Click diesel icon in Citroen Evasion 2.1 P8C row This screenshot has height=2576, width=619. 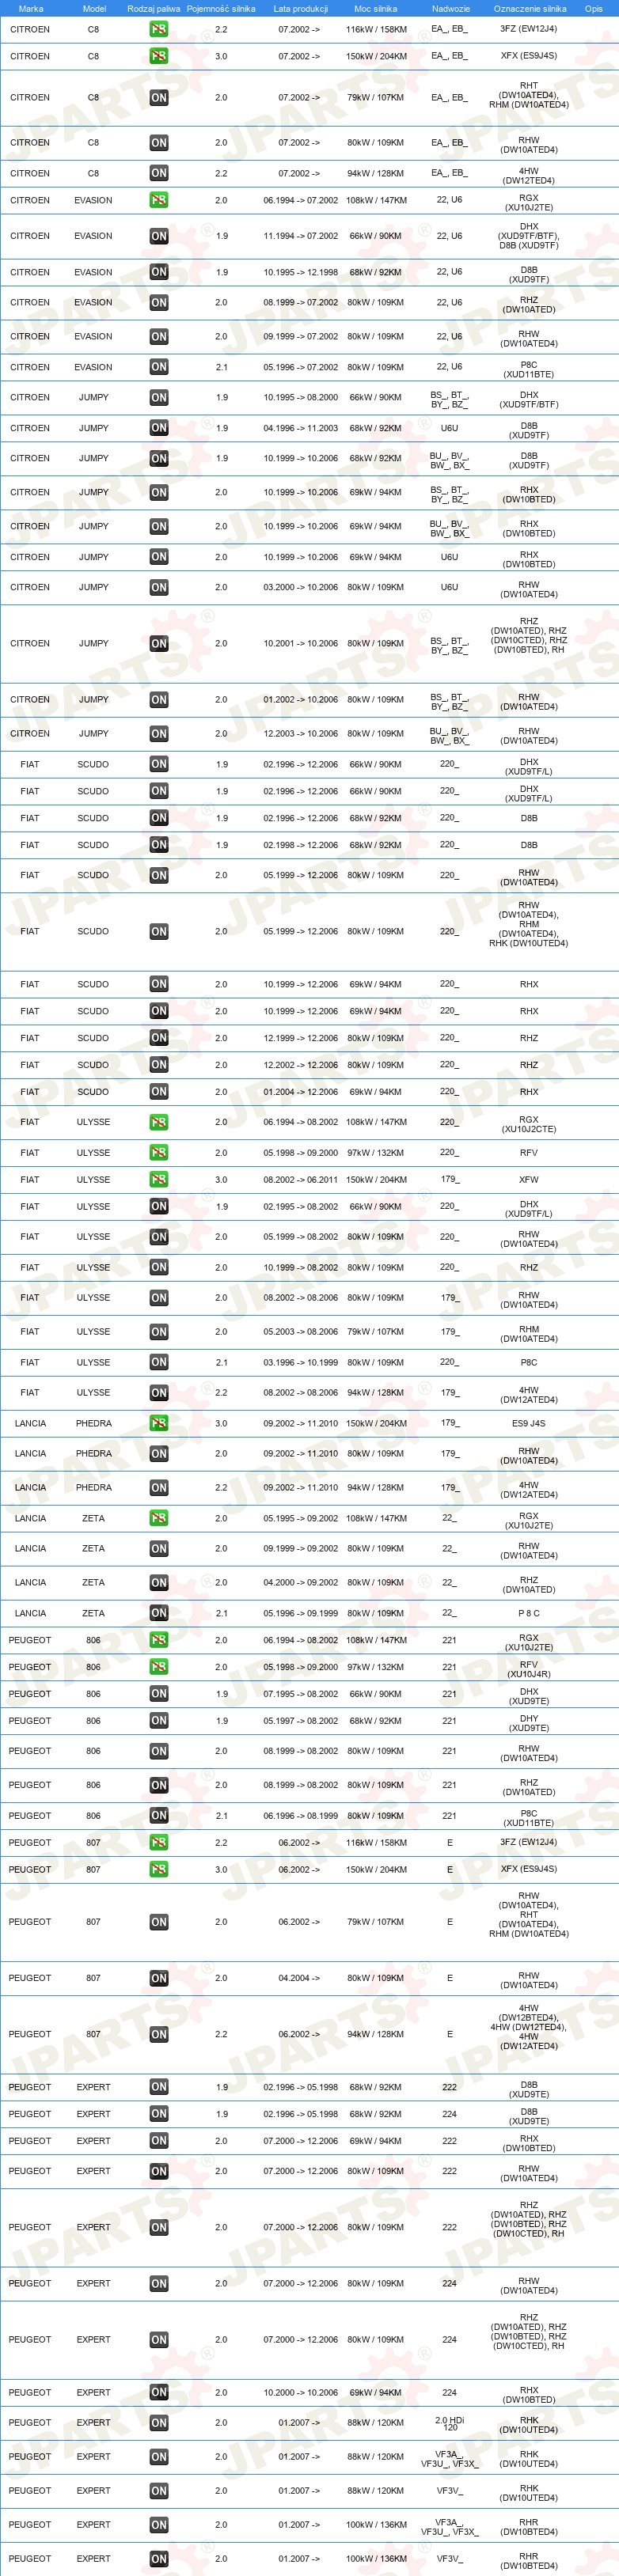click(158, 367)
